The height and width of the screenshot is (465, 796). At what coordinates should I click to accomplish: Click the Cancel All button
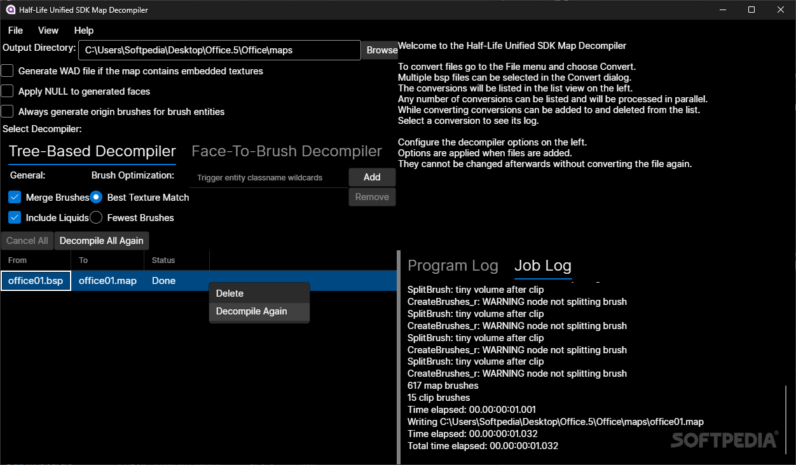(27, 241)
